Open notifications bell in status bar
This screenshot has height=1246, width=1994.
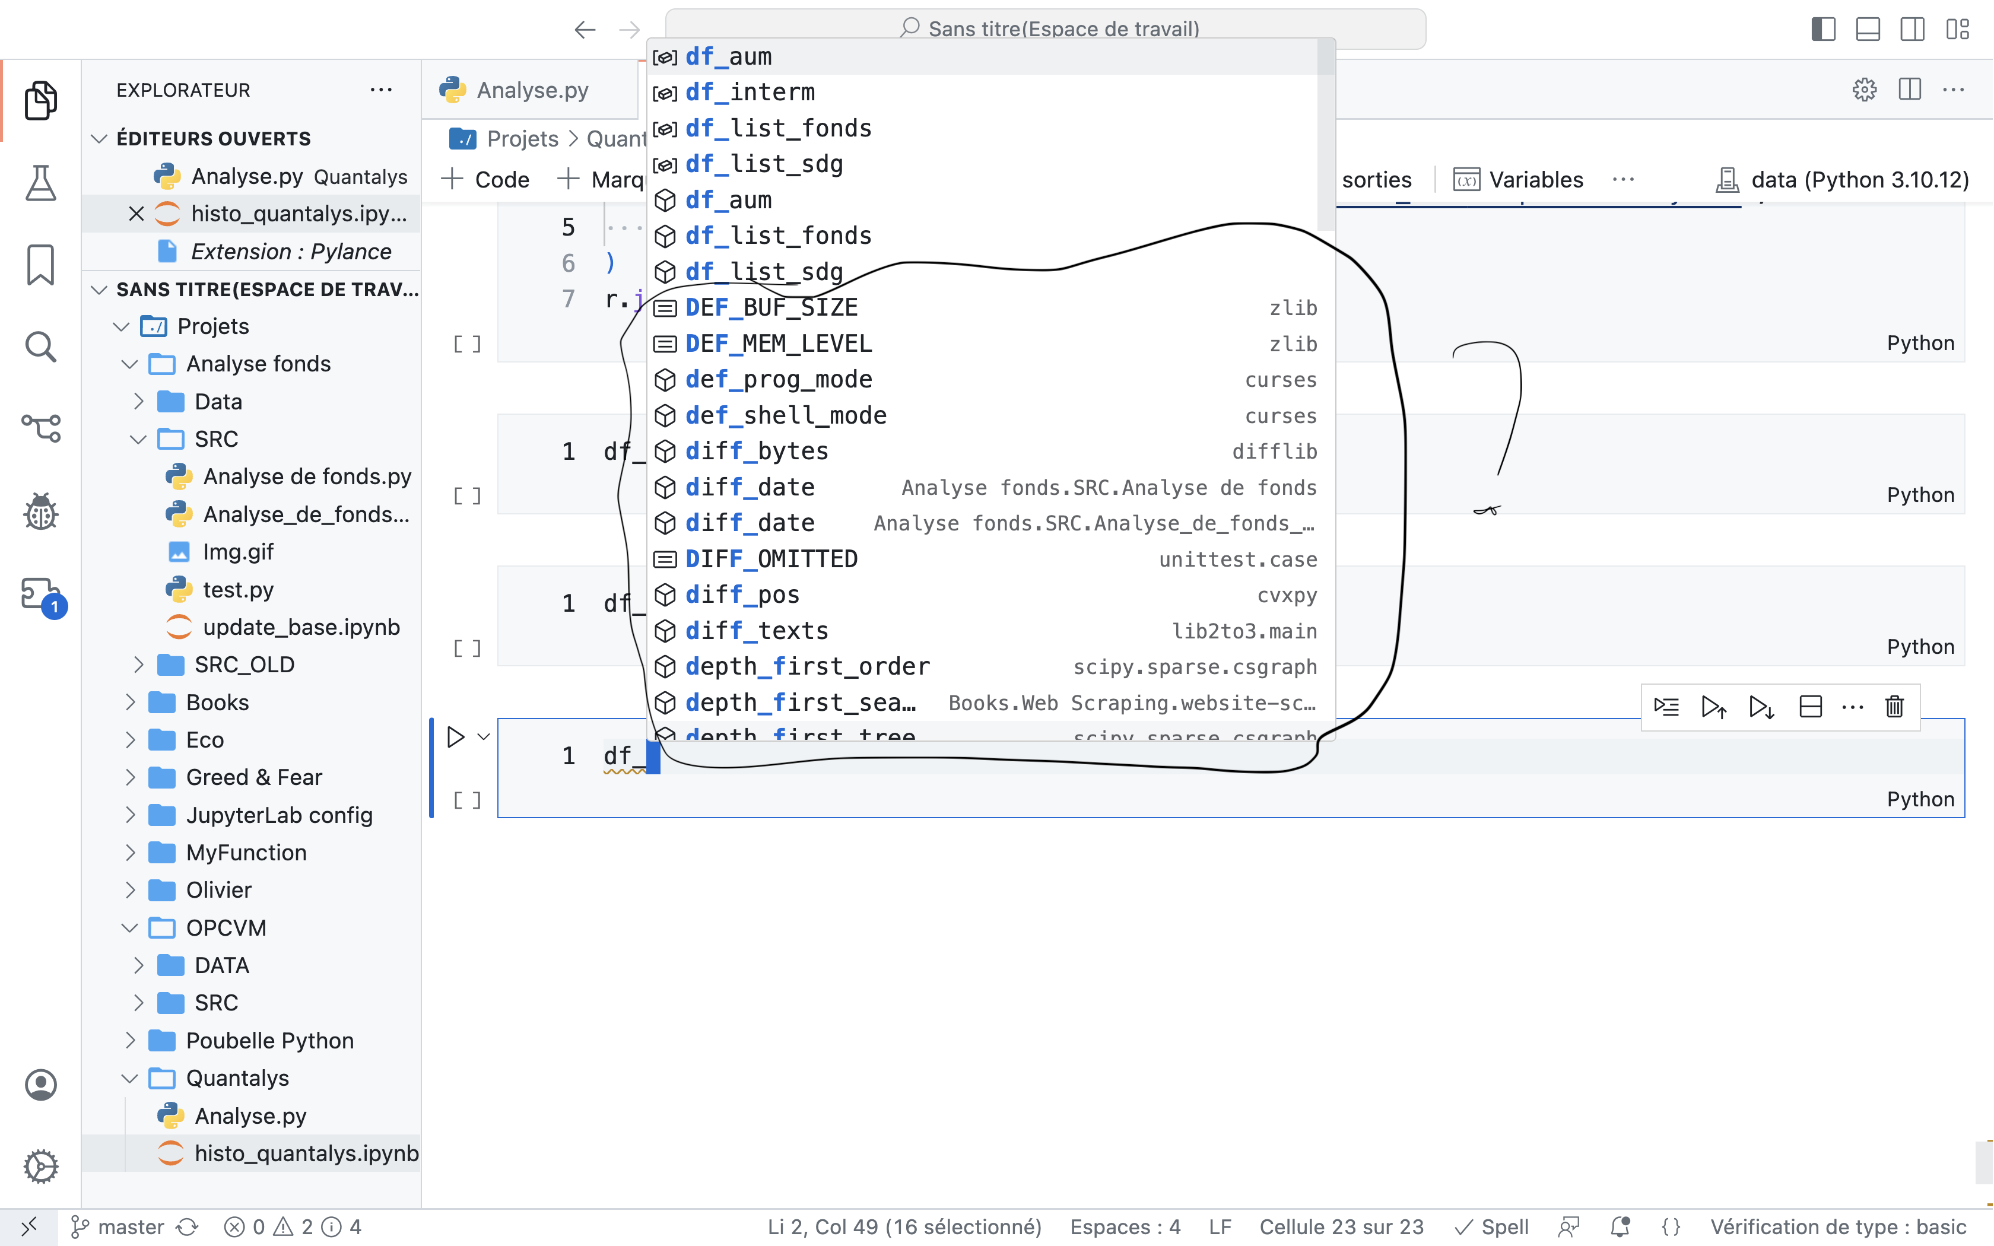(x=1620, y=1227)
